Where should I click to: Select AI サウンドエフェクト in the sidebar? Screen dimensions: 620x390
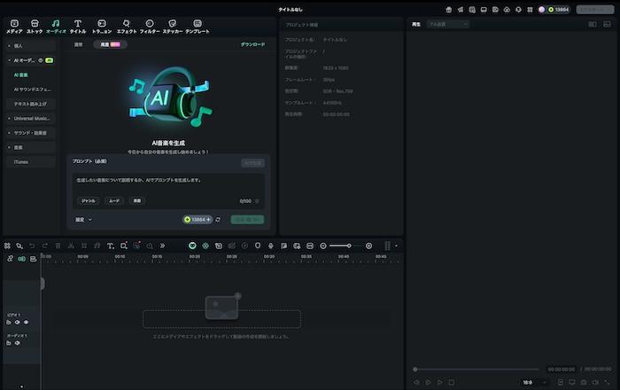[32, 90]
